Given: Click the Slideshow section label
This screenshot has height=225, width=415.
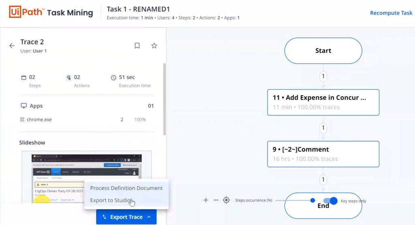Looking at the screenshot, I should 32,143.
